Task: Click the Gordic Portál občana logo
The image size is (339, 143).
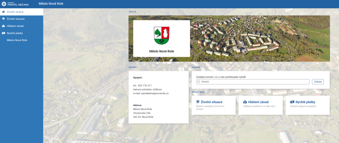Action: (15, 4)
